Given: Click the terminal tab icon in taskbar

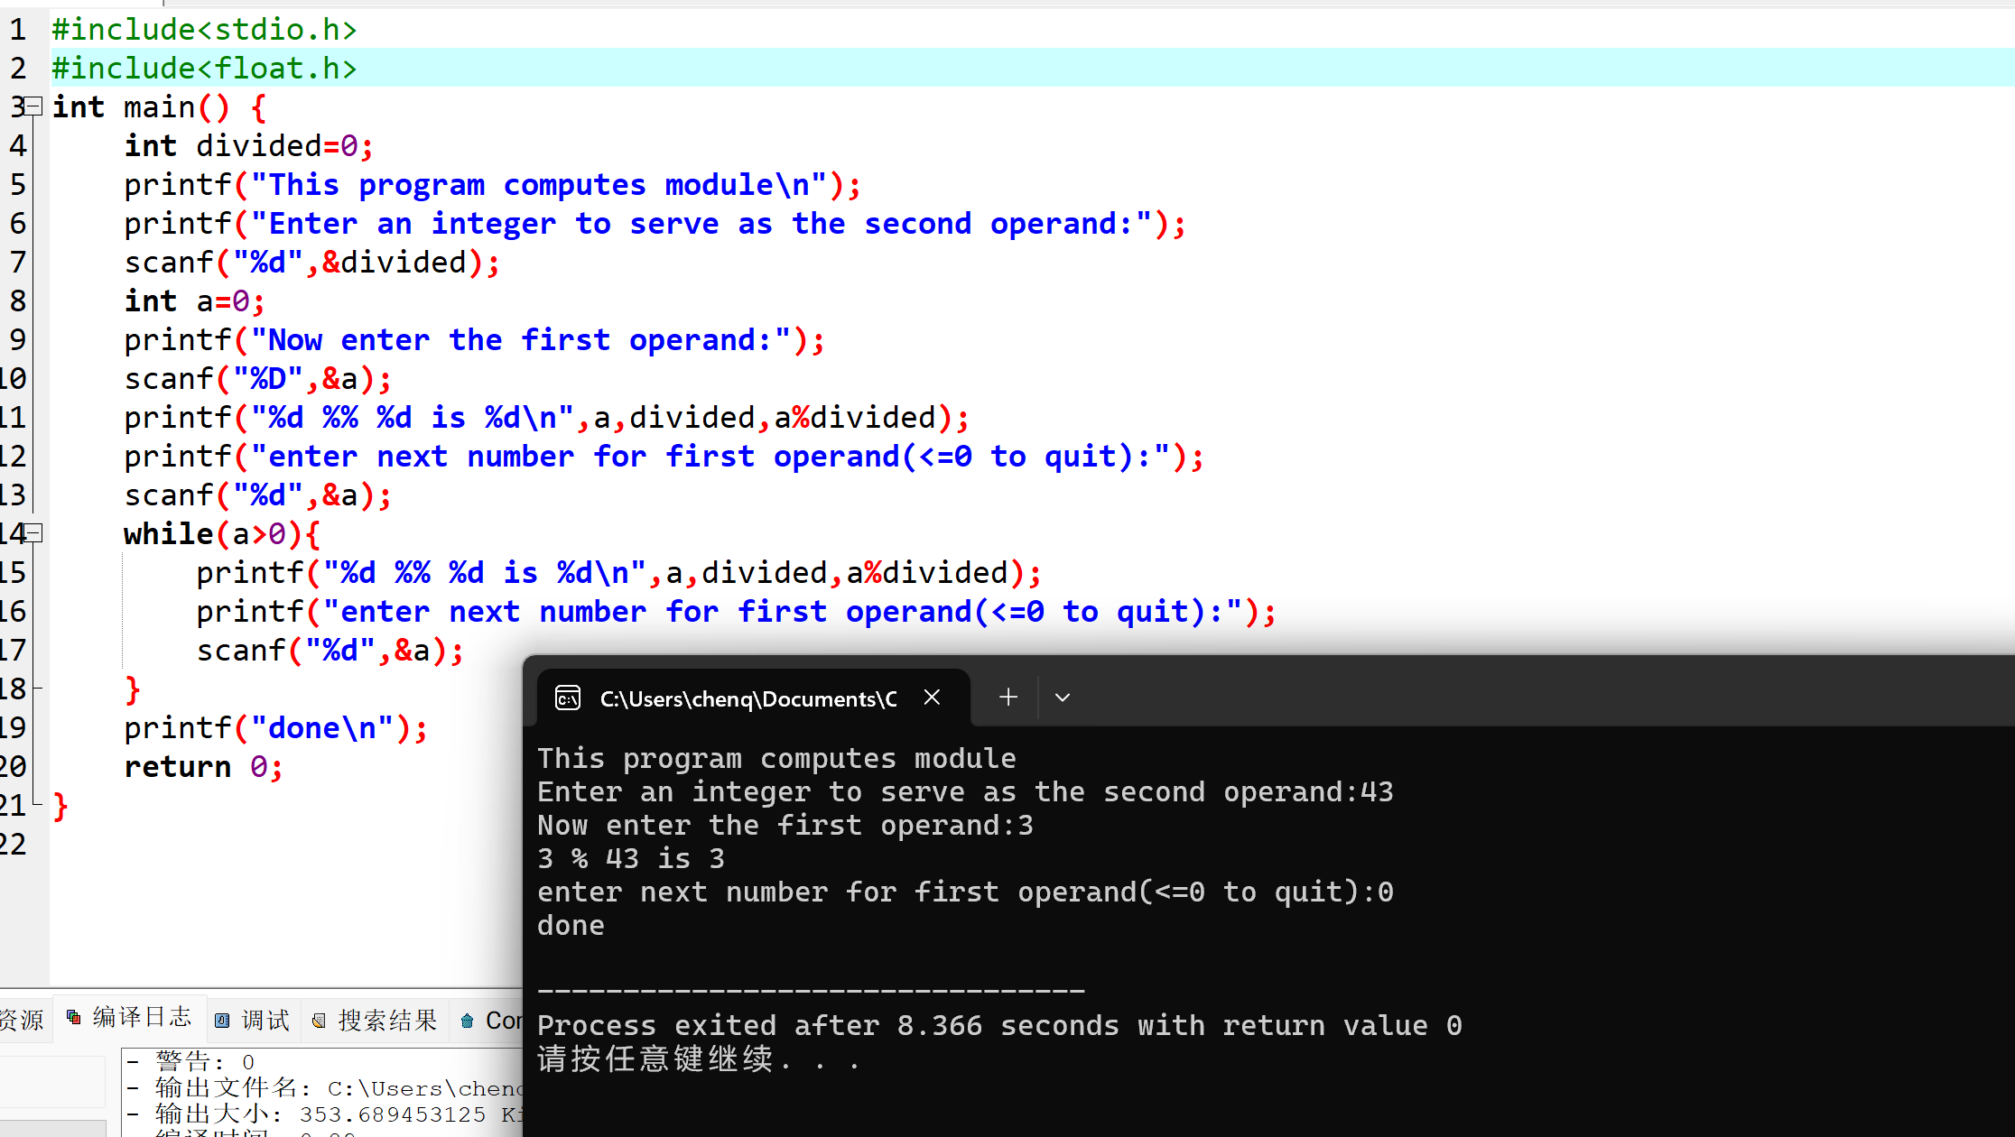Looking at the screenshot, I should point(566,698).
